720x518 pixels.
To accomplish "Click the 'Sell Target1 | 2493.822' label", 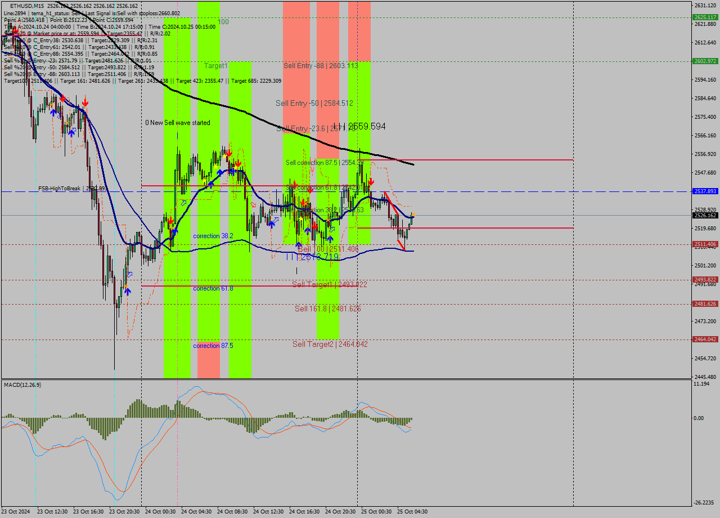I will [330, 285].
